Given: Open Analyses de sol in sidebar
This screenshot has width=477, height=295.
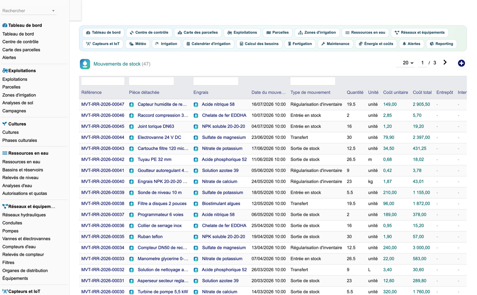Looking at the screenshot, I should [17, 103].
